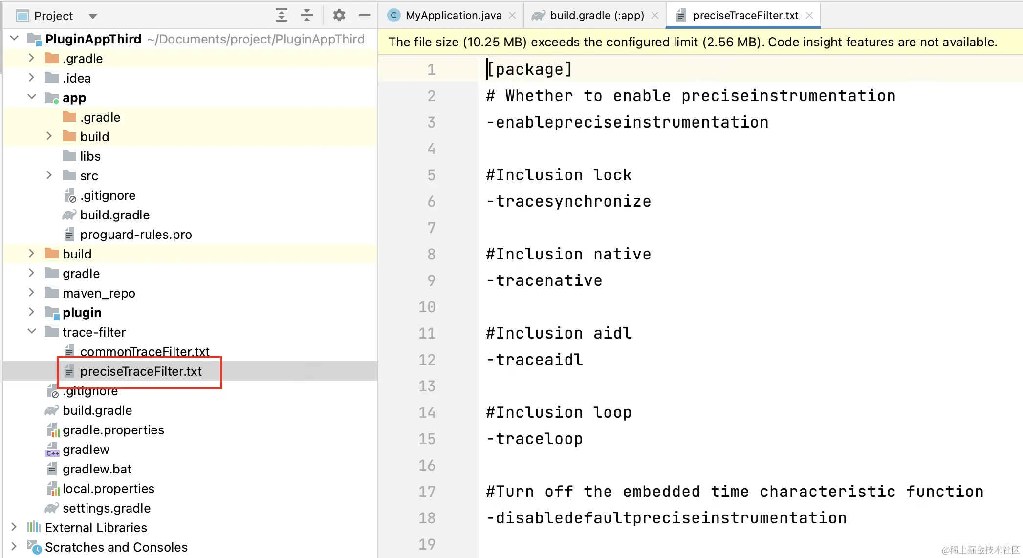Close the MyApplication.java tab
Viewport: 1023px width, 558px height.
coord(512,16)
